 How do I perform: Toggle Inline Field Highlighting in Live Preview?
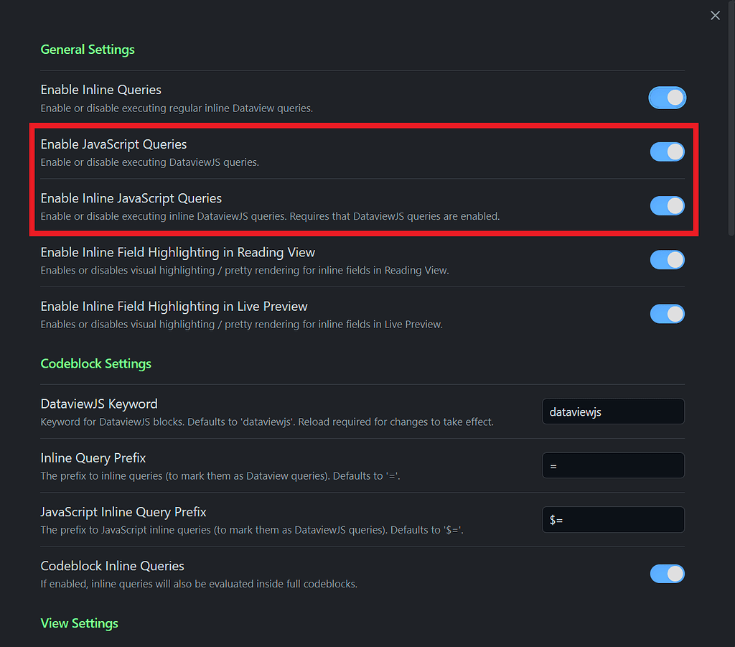pos(667,314)
